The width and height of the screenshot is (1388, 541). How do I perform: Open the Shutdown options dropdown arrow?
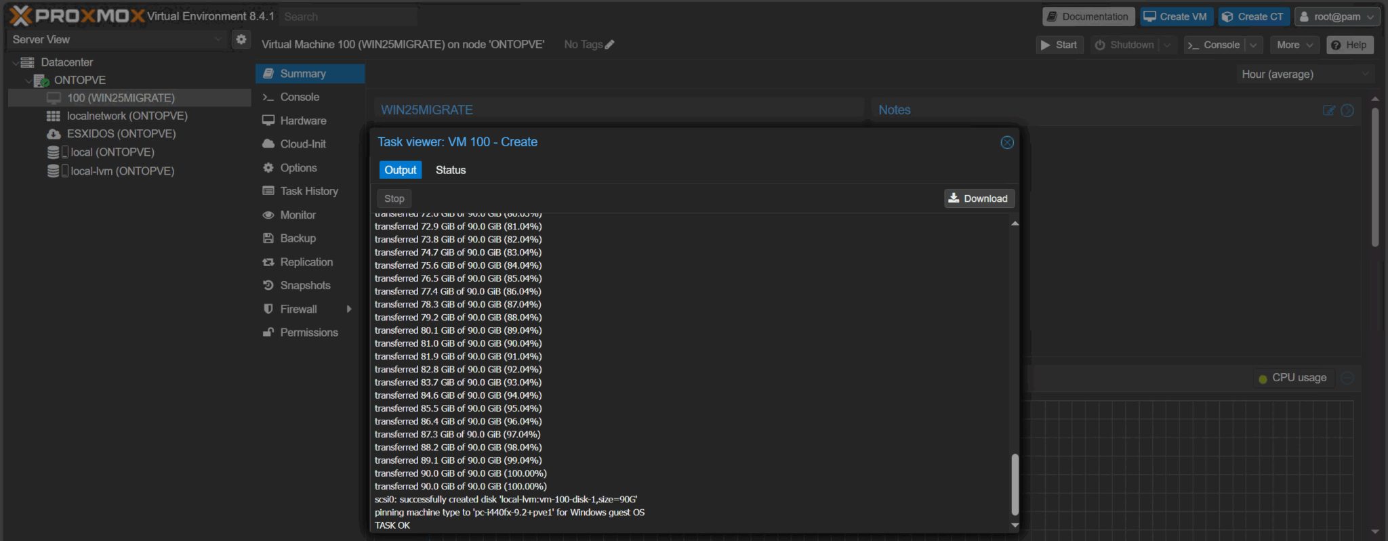(x=1167, y=45)
